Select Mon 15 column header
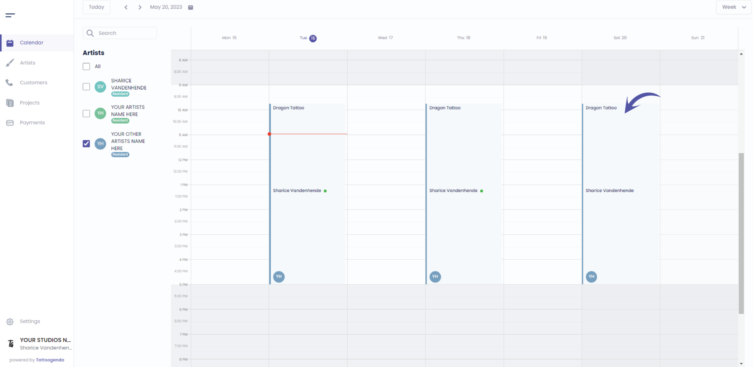The image size is (753, 367). (x=229, y=38)
